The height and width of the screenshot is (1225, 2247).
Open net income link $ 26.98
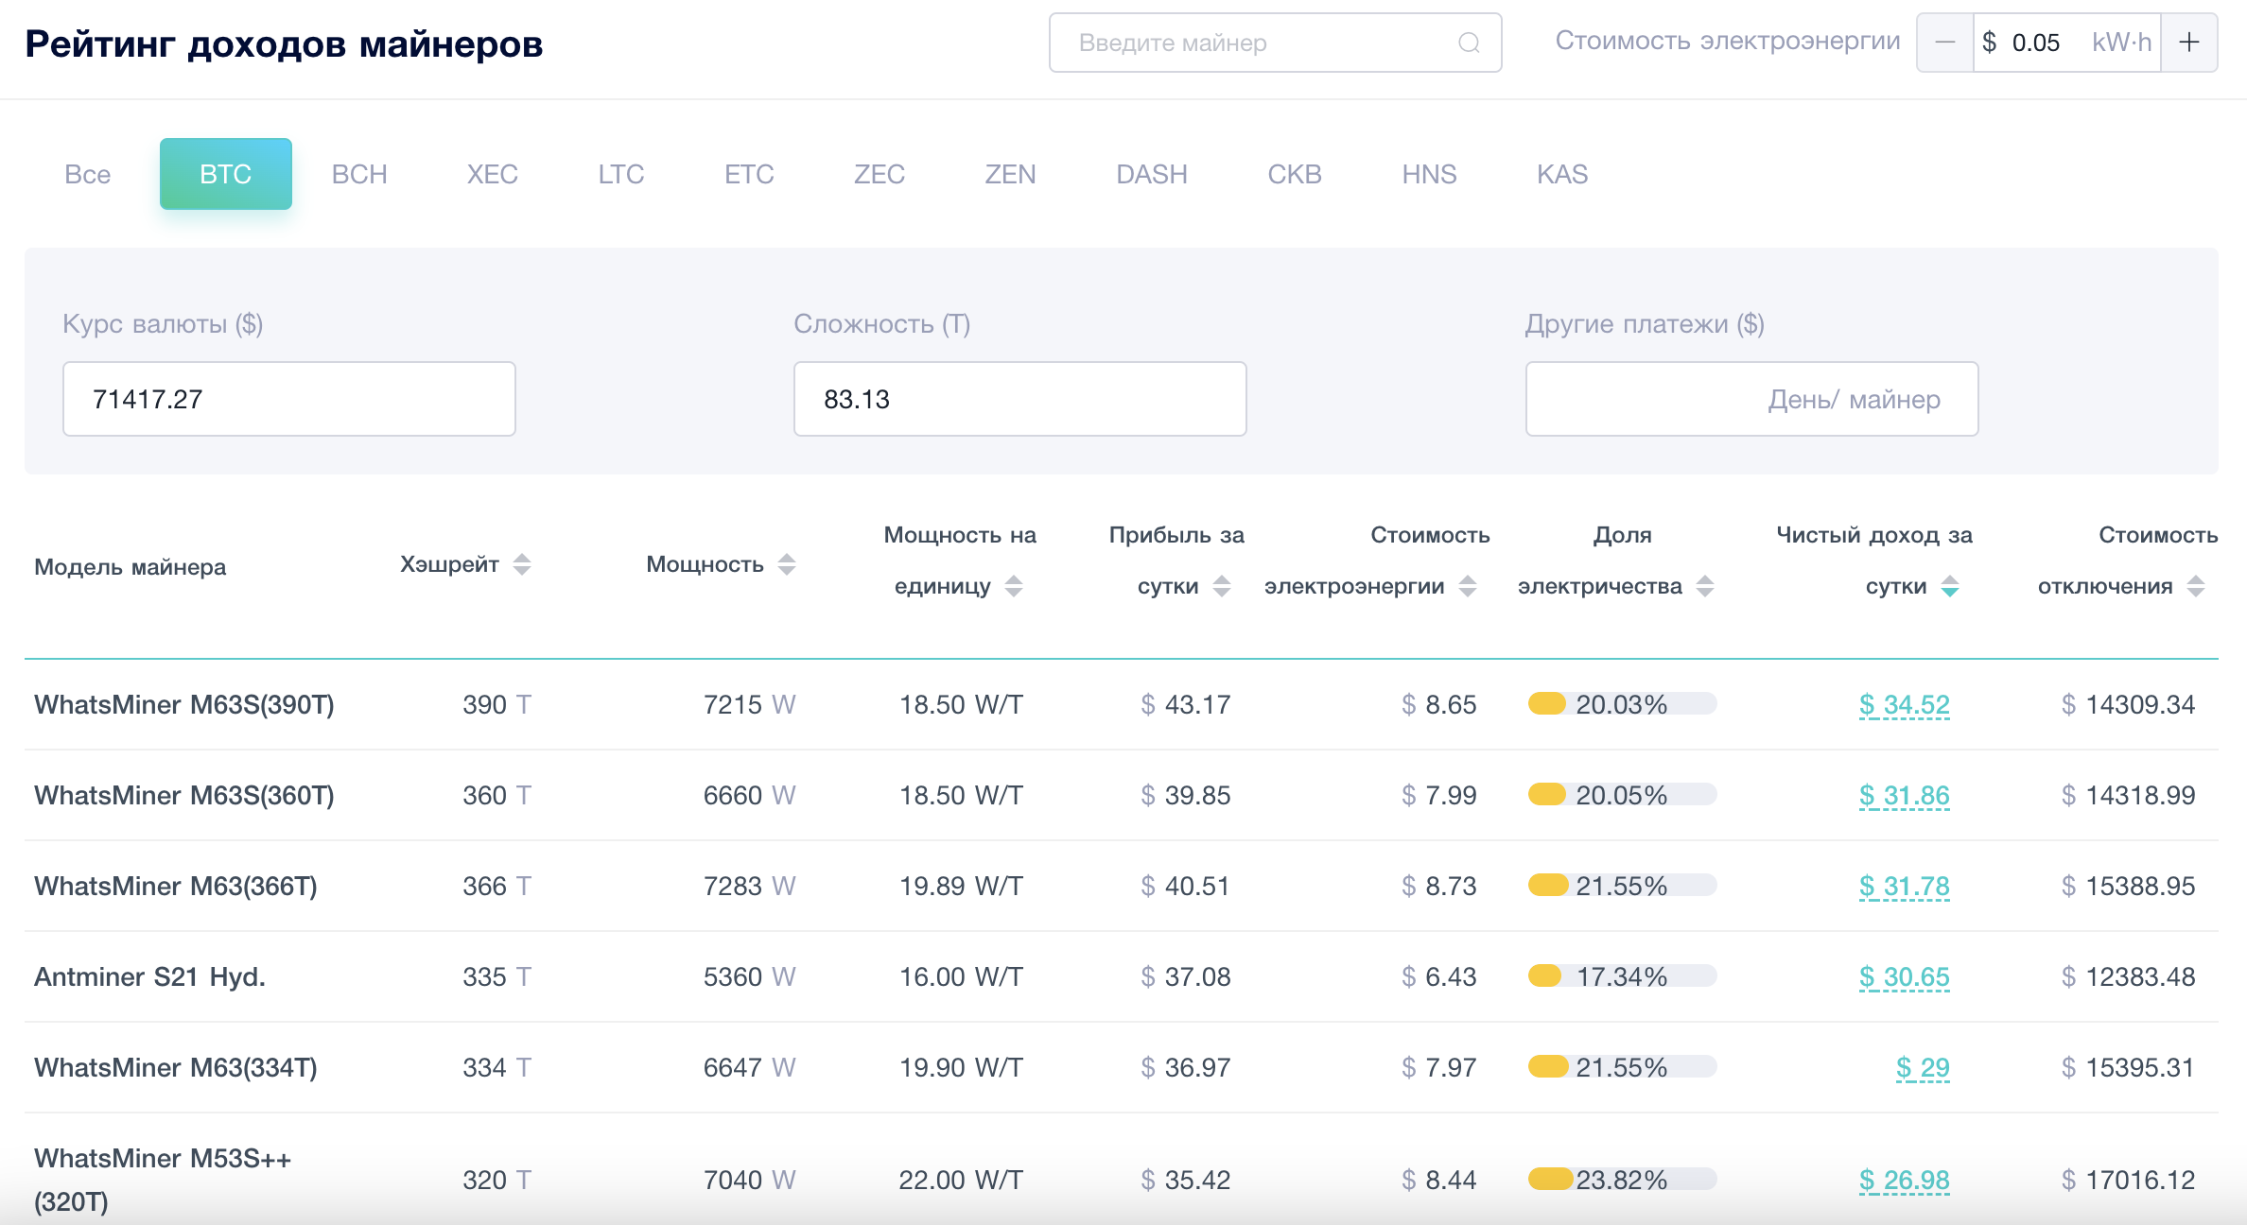[1905, 1181]
